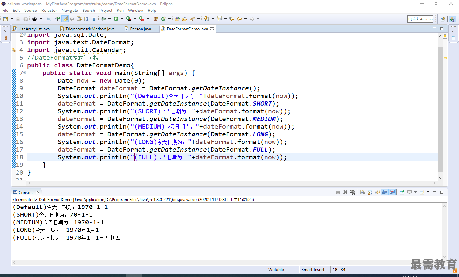Switch to TrigonometricMethod.java tab
459x277 pixels.
(x=87, y=29)
